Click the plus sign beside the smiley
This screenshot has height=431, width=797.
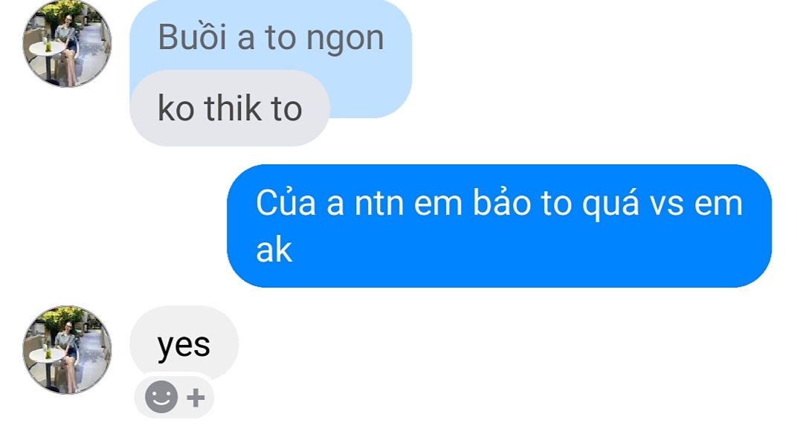point(196,398)
